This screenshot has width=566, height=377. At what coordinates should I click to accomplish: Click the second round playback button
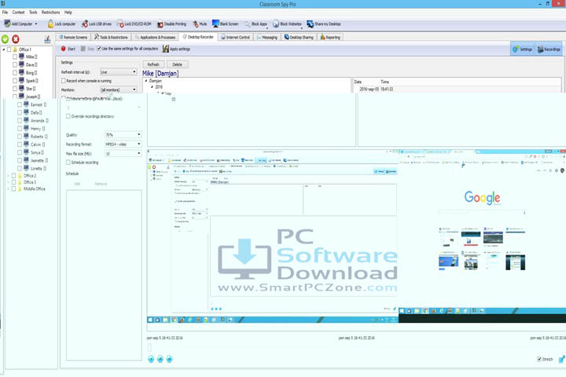(x=160, y=359)
